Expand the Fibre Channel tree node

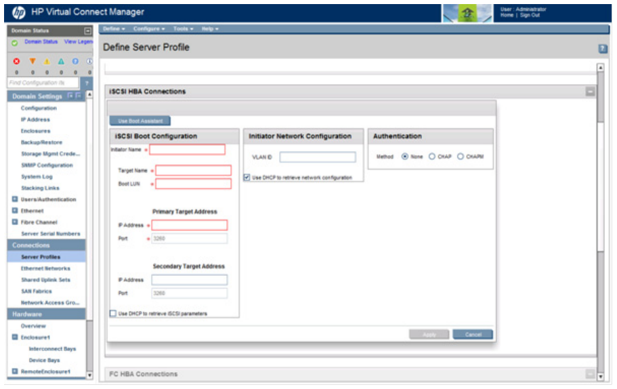14,222
